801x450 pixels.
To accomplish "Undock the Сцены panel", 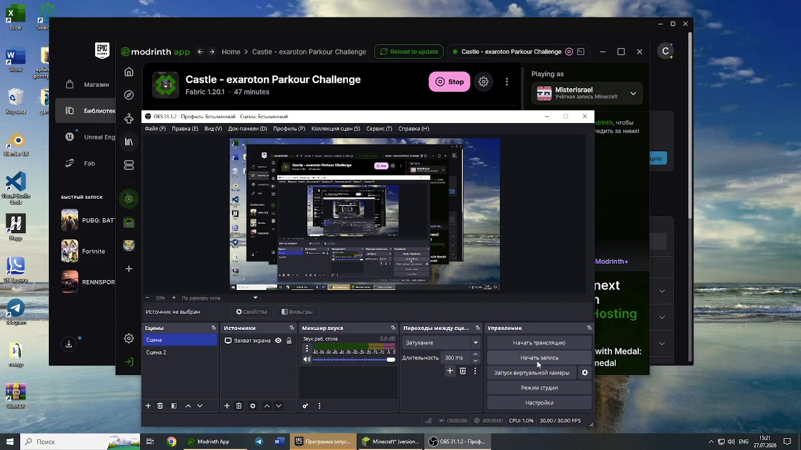I will point(213,328).
